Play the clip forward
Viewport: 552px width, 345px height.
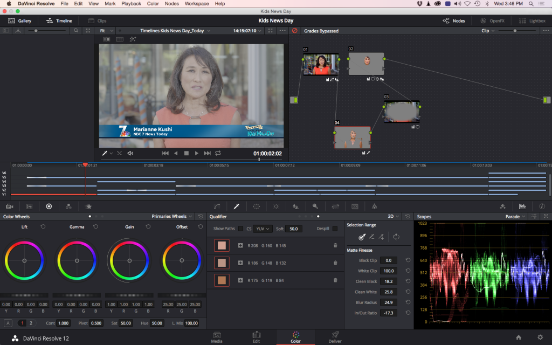tap(196, 153)
